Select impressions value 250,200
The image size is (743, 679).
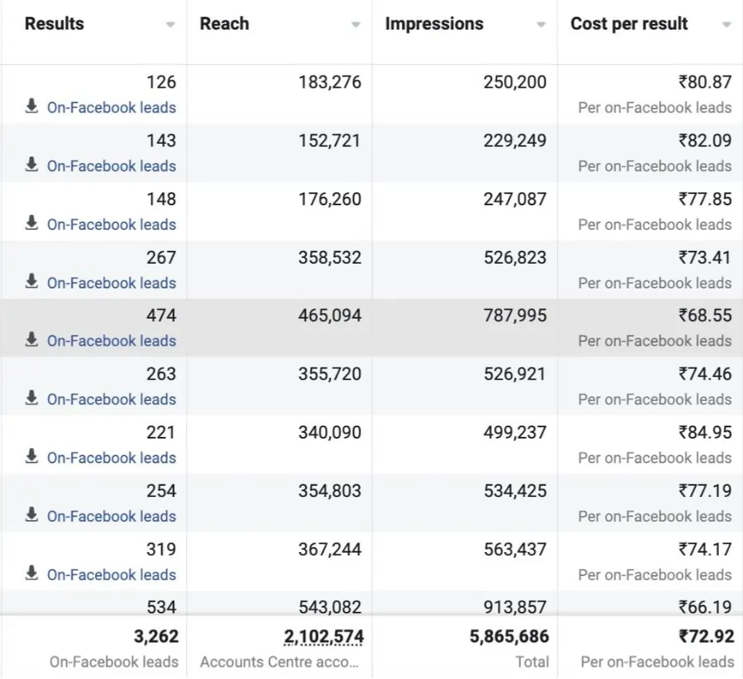click(515, 82)
